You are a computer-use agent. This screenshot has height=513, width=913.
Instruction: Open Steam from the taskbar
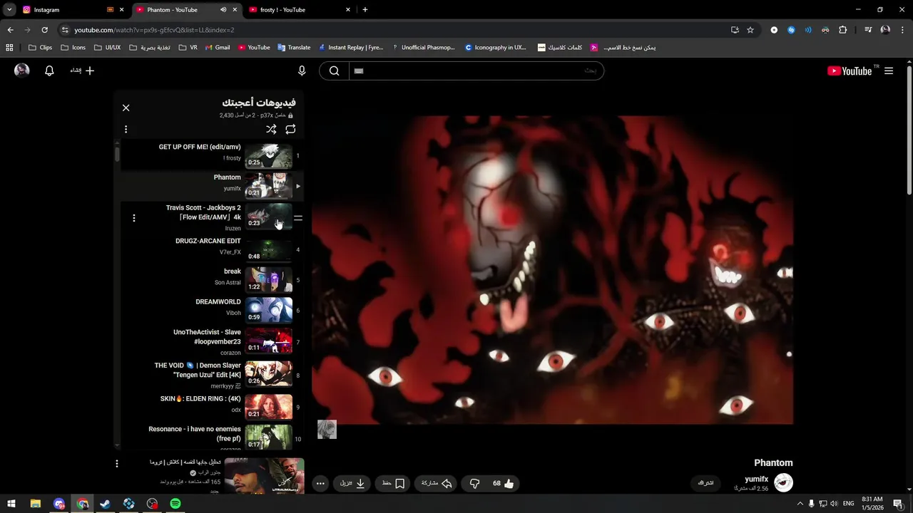tap(106, 504)
